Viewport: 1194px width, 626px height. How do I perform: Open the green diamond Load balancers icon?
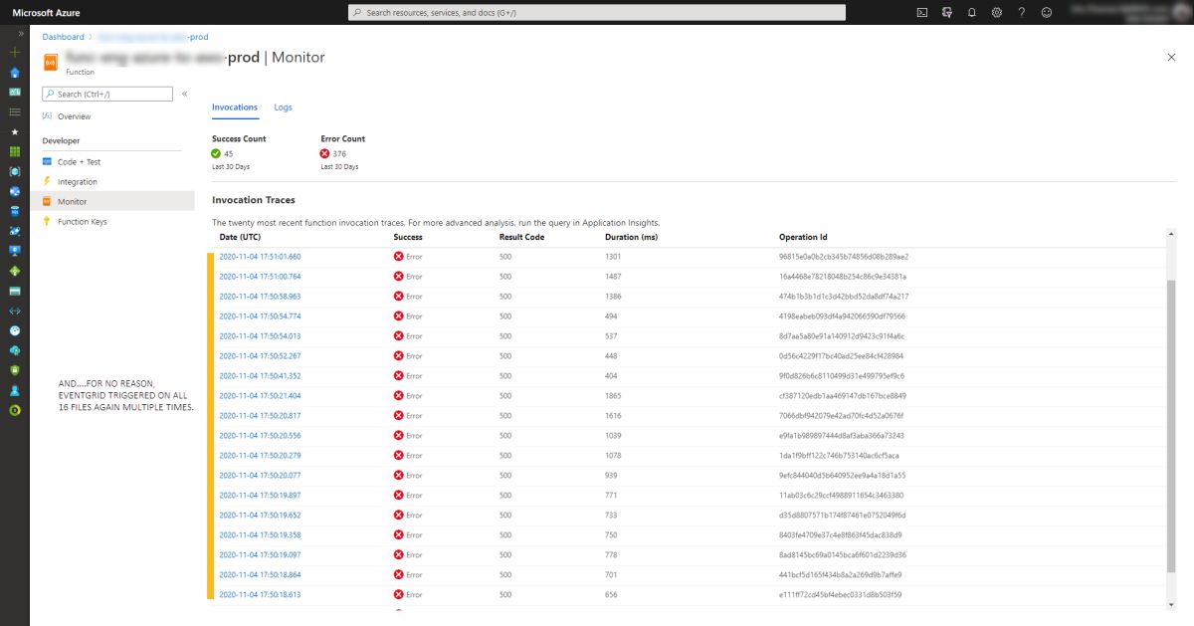pyautogui.click(x=14, y=271)
